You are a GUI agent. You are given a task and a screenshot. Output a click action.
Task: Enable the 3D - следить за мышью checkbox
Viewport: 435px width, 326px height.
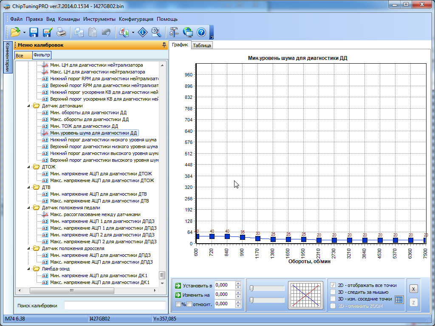click(x=333, y=292)
